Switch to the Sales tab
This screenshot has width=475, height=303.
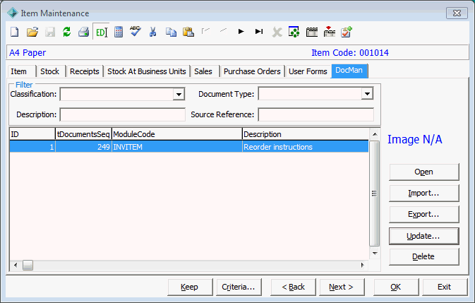tap(205, 71)
